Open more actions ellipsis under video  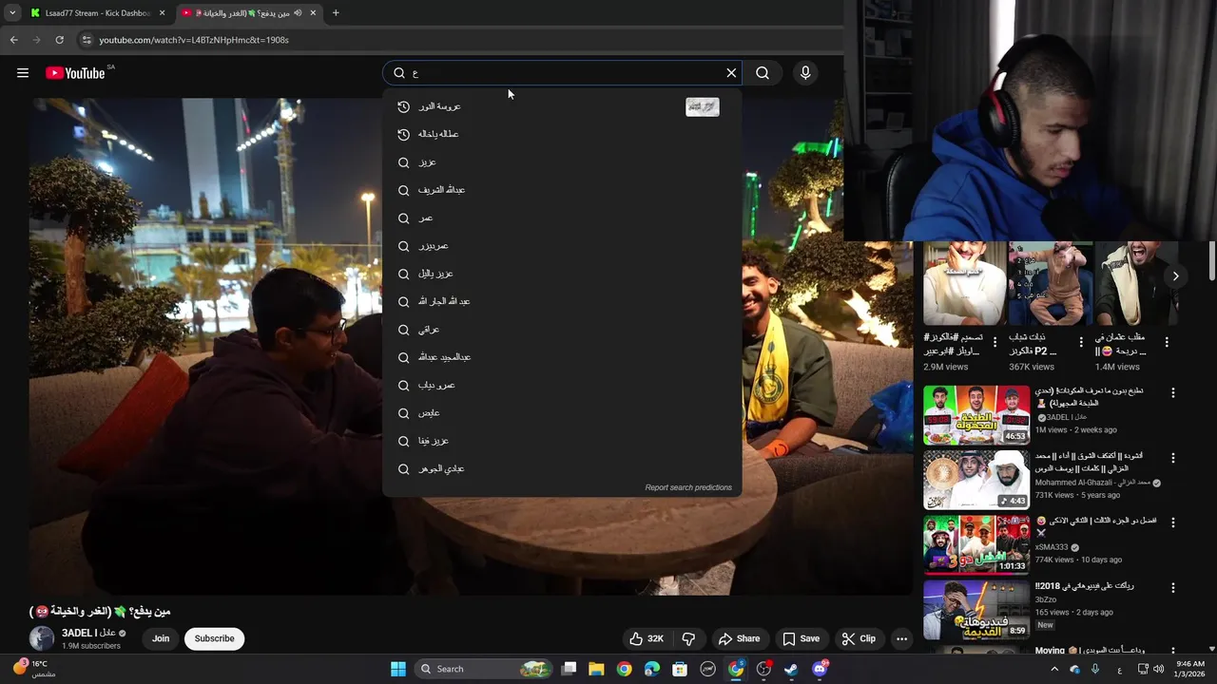pos(901,638)
